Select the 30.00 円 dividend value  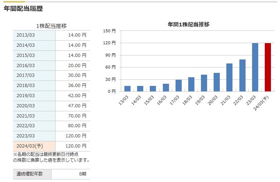(x=77, y=75)
